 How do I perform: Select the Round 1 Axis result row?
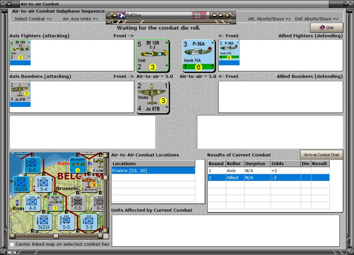[x=269, y=171]
